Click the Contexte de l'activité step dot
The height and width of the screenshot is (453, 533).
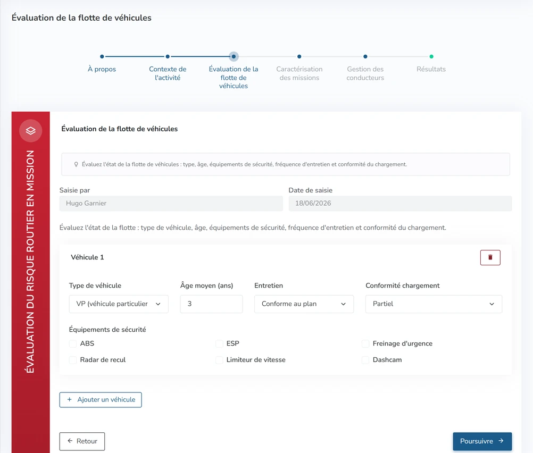pos(168,56)
